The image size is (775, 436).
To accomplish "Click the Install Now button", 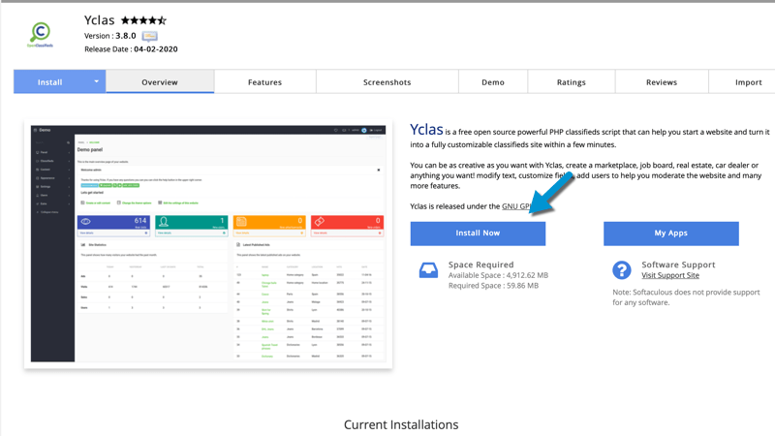I will (x=478, y=234).
